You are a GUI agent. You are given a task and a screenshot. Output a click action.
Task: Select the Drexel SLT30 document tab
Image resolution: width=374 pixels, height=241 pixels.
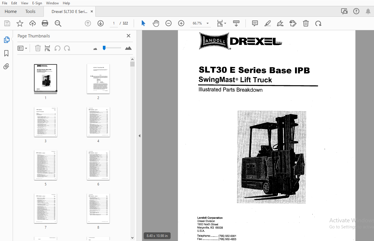pyautogui.click(x=69, y=12)
